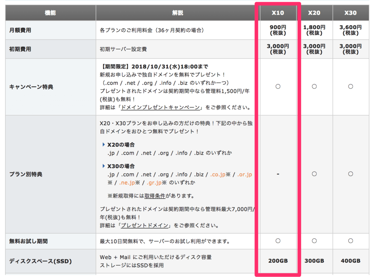Click the 各プランのご利用料金 description
Image resolution: width=375 pixels, height=277 pixels.
(152, 30)
